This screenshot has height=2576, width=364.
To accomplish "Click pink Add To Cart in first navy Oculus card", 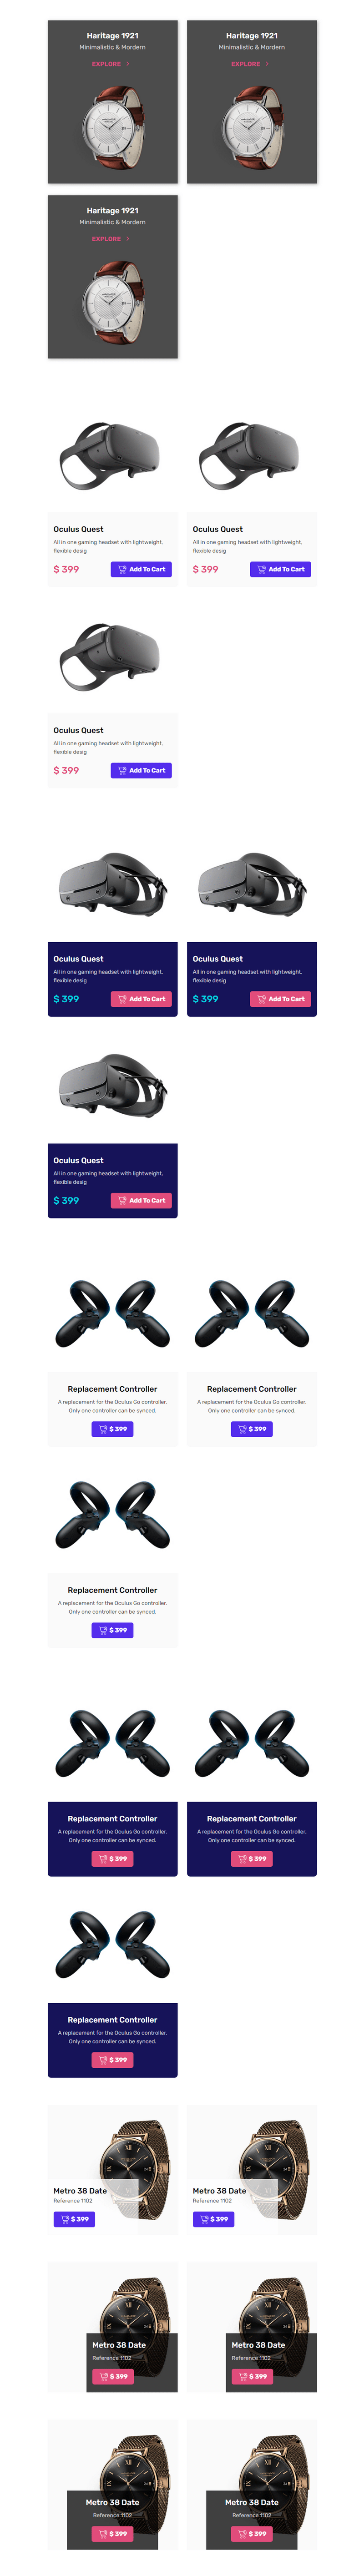I will (x=141, y=999).
